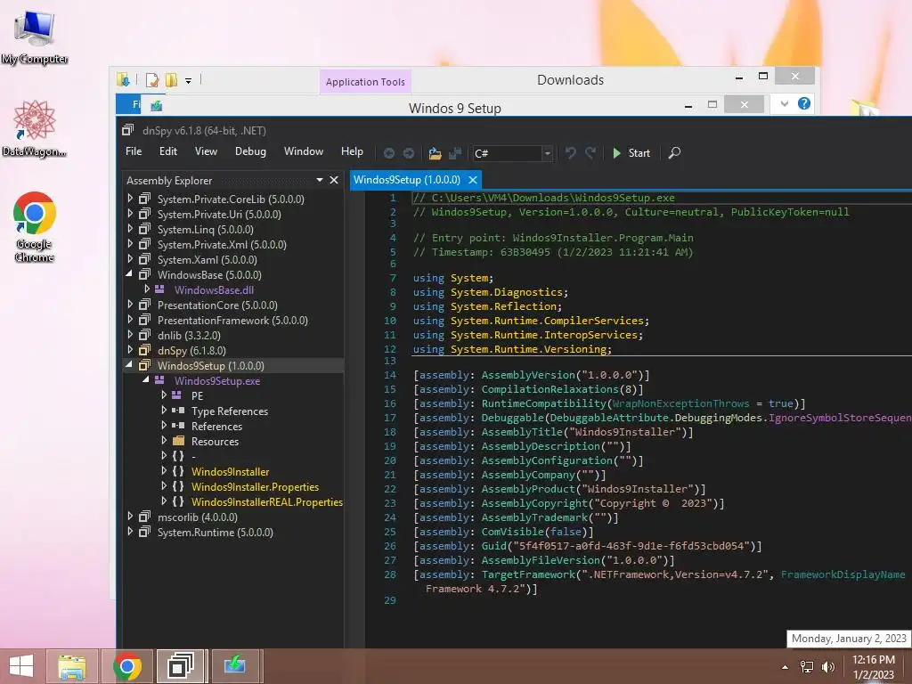Open File Explorer from the taskbar

point(72,666)
